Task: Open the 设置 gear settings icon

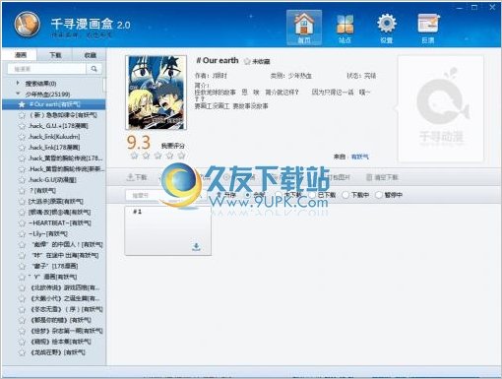Action: 387,28
